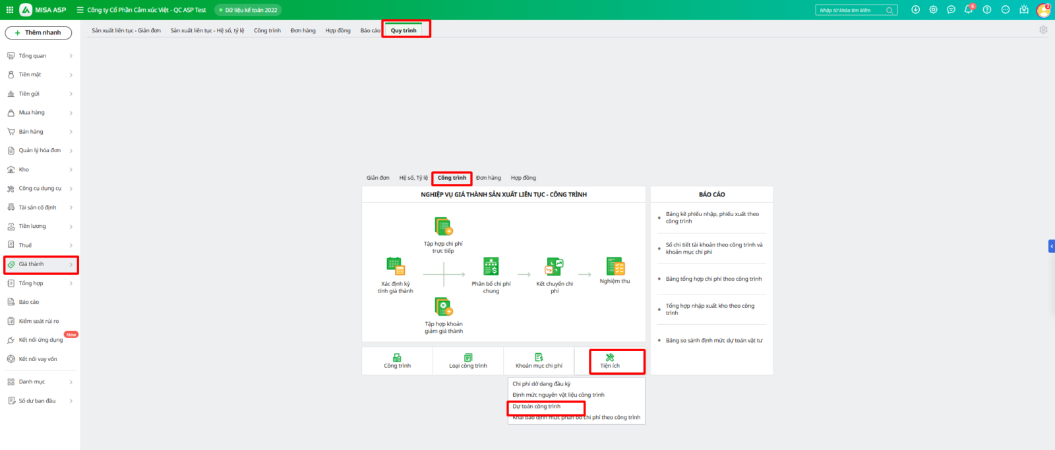Viewport: 1055px width, 450px height.
Task: Expand the Tiện ích utilities dropdown
Action: (x=610, y=361)
